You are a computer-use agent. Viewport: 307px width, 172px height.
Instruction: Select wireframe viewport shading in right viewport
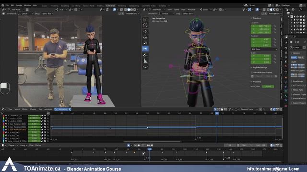pyautogui.click(x=268, y=10)
